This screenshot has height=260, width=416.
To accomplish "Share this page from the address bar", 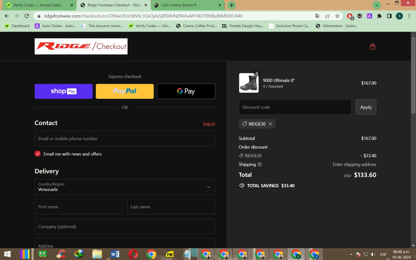I will 328,16.
